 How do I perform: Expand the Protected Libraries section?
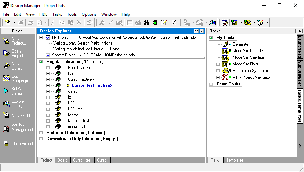(x=41, y=133)
